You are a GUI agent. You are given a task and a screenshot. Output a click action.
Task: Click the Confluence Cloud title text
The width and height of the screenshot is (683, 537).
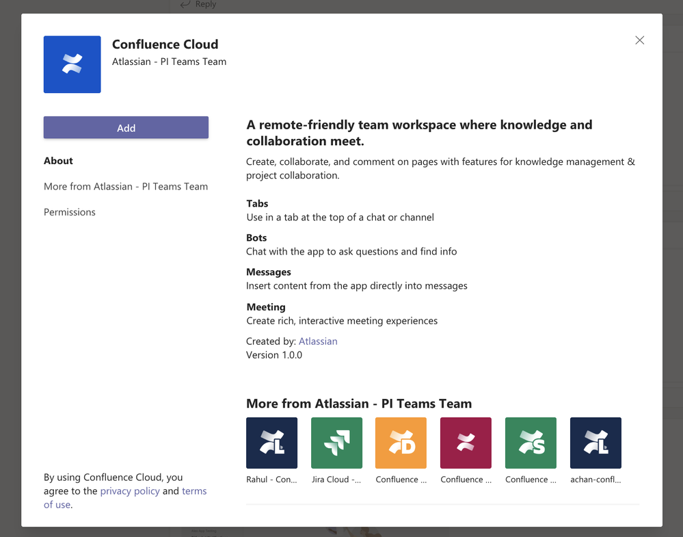[165, 44]
